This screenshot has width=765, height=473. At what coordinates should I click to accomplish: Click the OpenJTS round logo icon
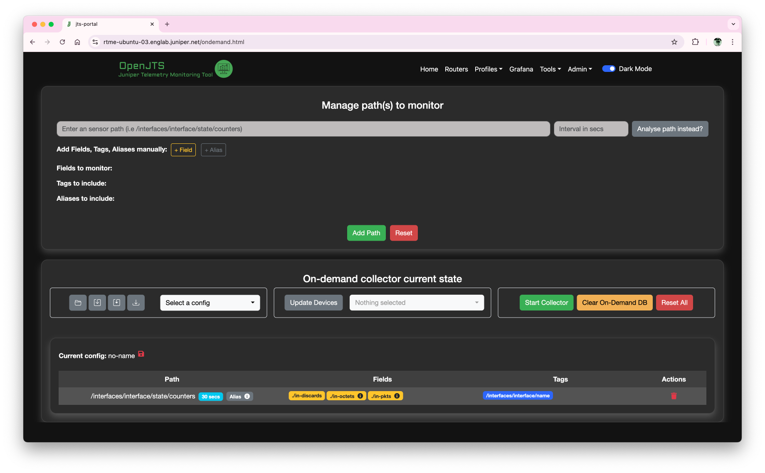[x=224, y=69]
